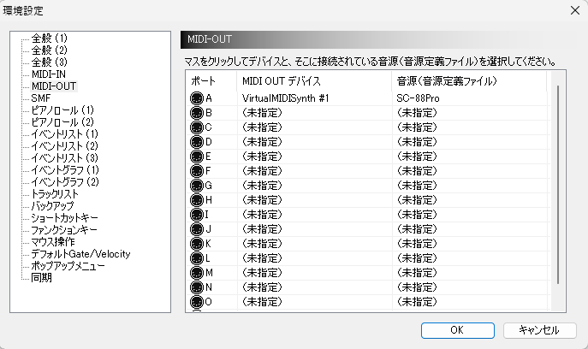Click the MIDI port icon for port G
The height and width of the screenshot is (349, 588).
click(197, 186)
